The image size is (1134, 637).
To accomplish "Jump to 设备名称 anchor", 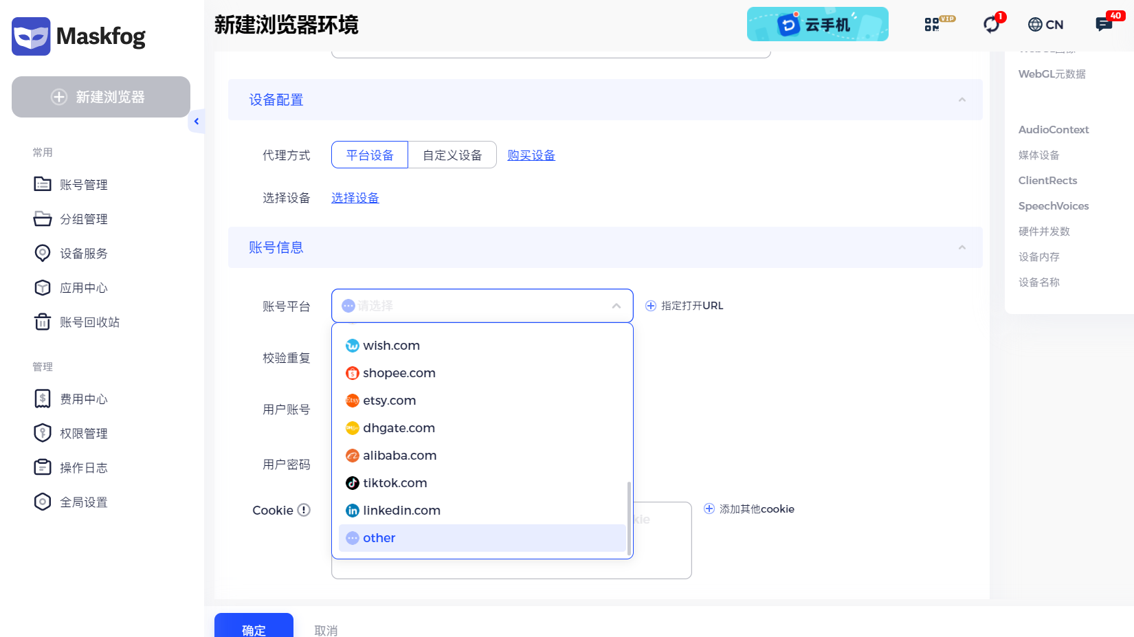I will click(x=1038, y=282).
